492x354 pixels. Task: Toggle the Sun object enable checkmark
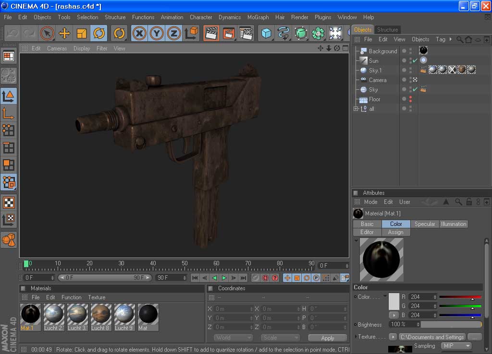[x=415, y=60]
